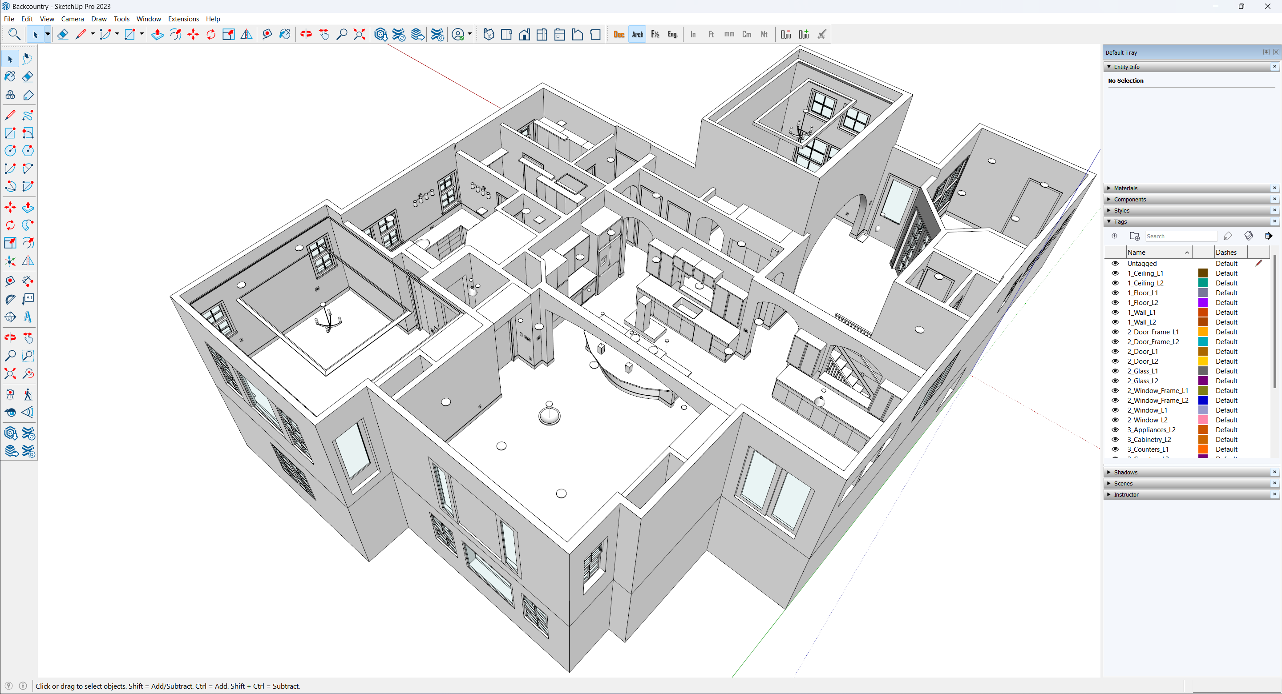
Task: Change the 1_Ceiling_L2 tag color swatch
Action: point(1203,283)
